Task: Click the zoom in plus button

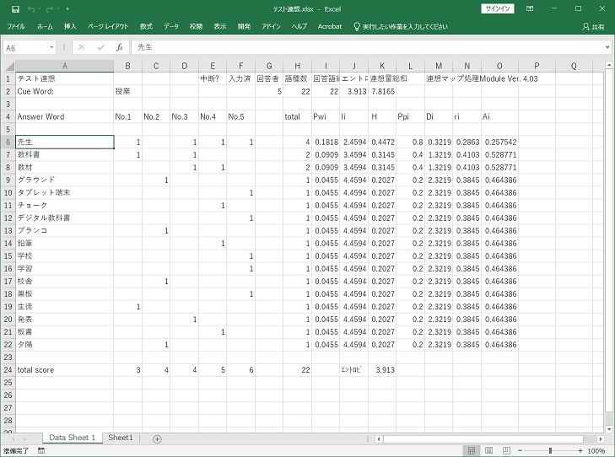Action: coord(580,451)
